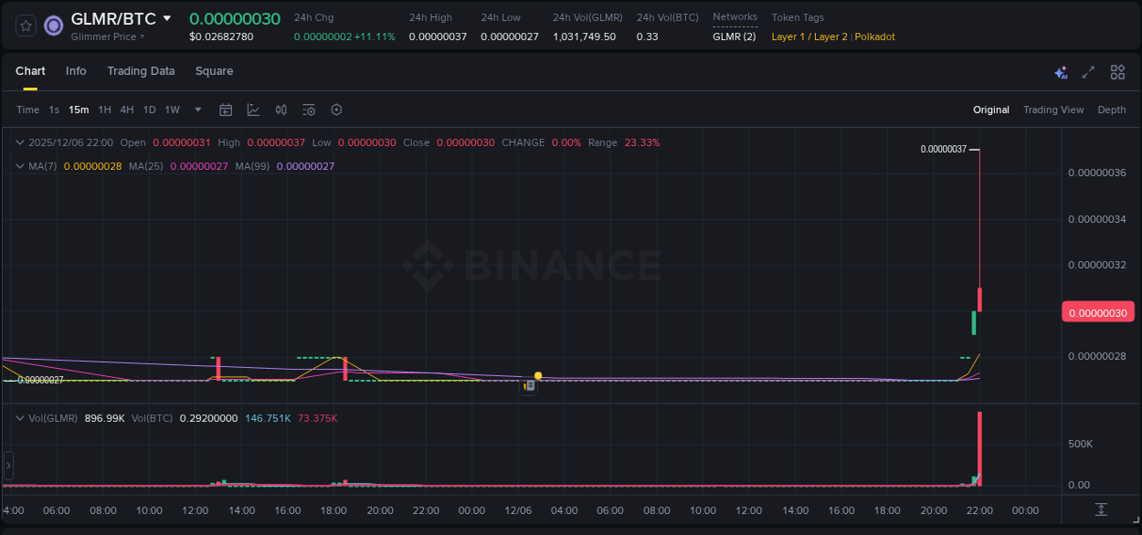Open the AI assistant icon
This screenshot has height=535, width=1142.
pos(1061,71)
